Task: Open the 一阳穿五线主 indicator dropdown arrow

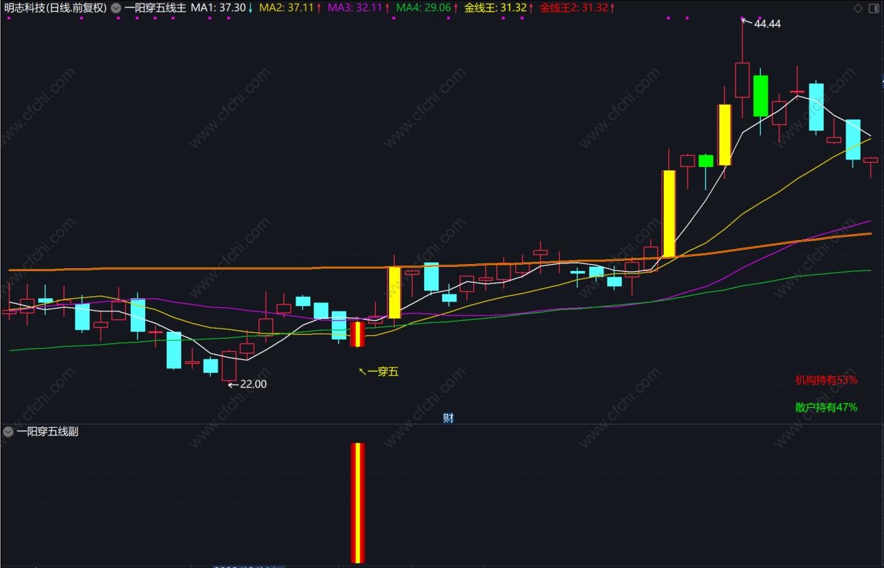Action: 115,8
